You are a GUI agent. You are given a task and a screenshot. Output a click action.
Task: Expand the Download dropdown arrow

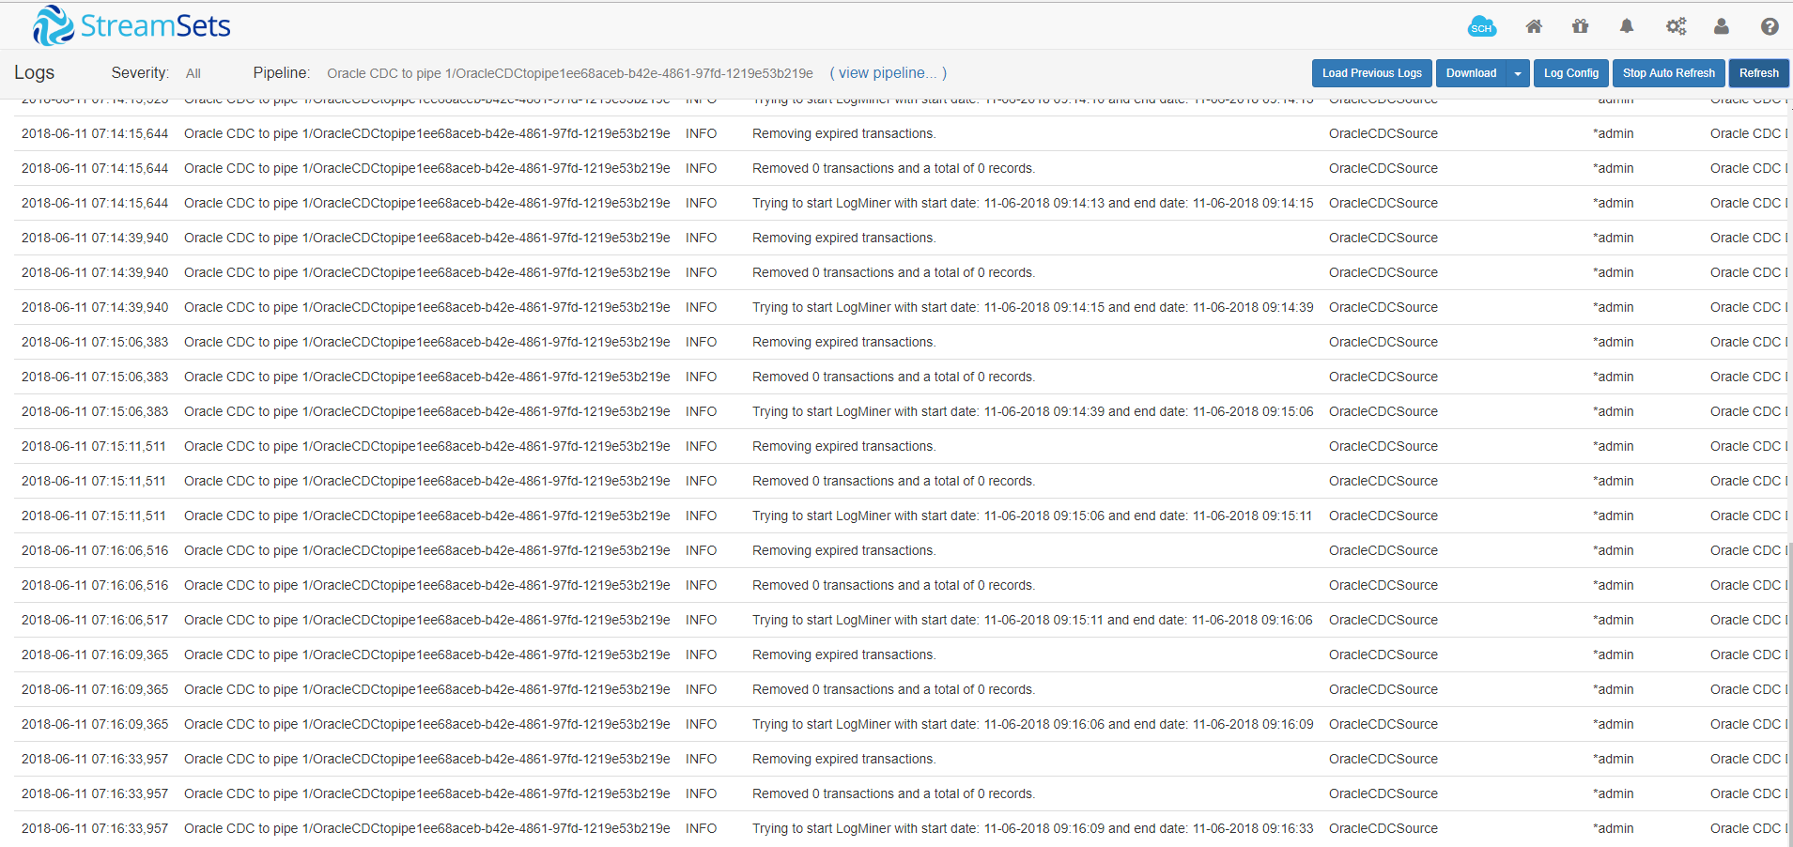pos(1518,73)
